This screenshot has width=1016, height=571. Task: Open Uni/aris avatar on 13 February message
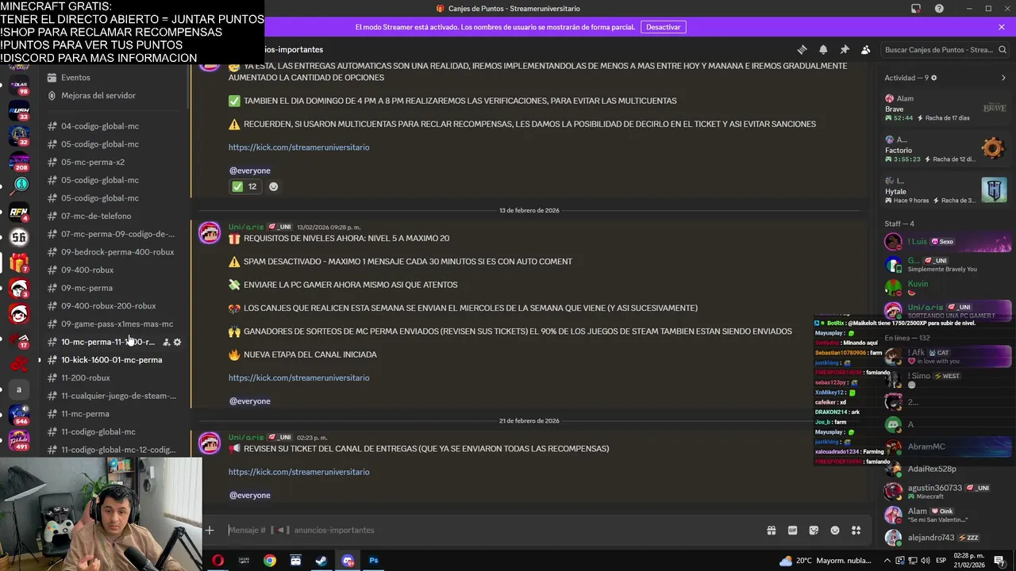point(210,233)
